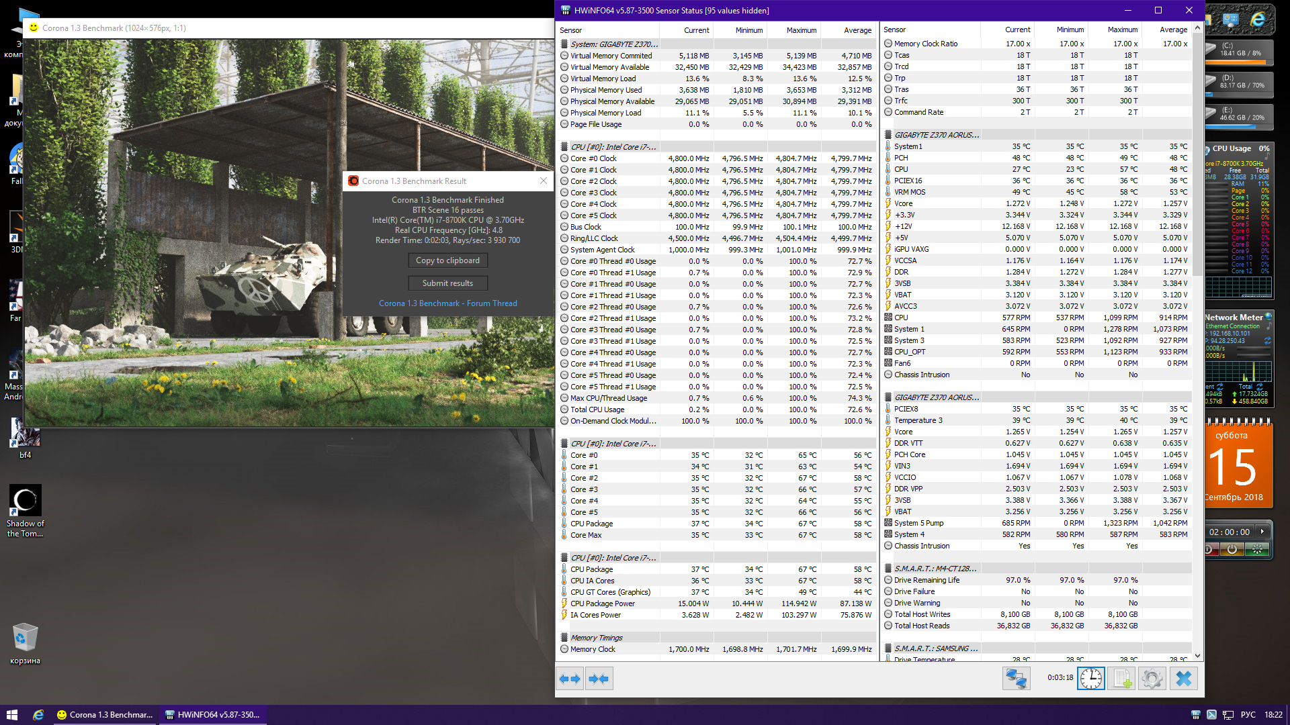The image size is (1290, 725).
Task: Click the shrink columns arrows button
Action: [598, 679]
